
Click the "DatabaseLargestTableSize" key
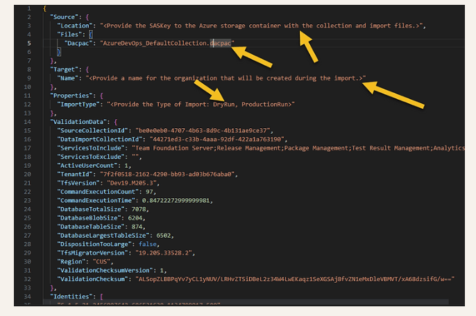point(103,236)
